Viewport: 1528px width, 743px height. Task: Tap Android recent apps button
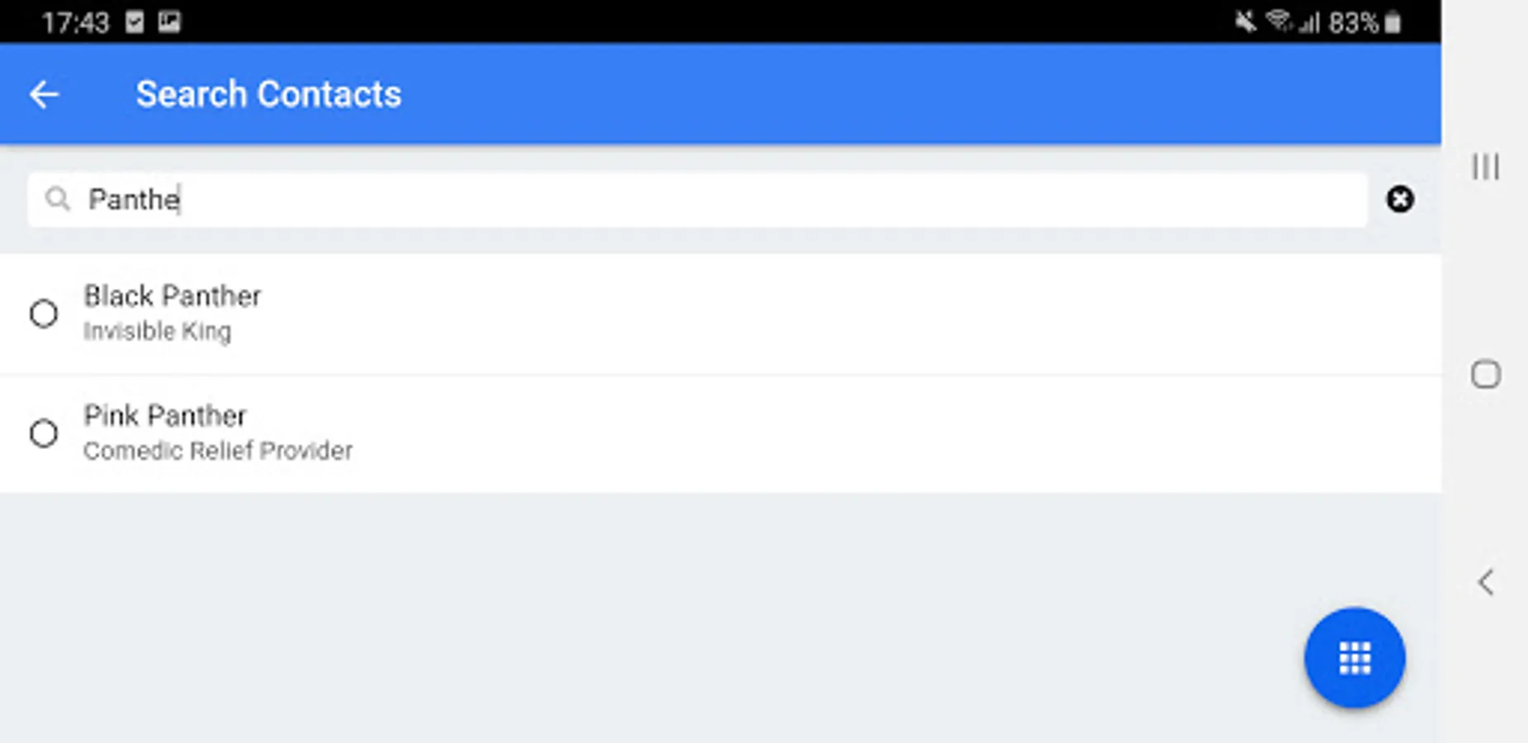1485,167
